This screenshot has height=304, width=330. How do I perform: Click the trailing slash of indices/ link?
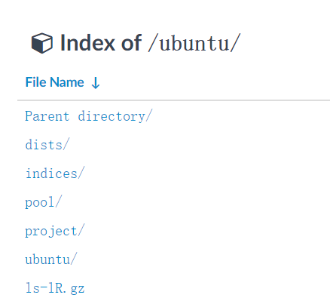point(81,173)
